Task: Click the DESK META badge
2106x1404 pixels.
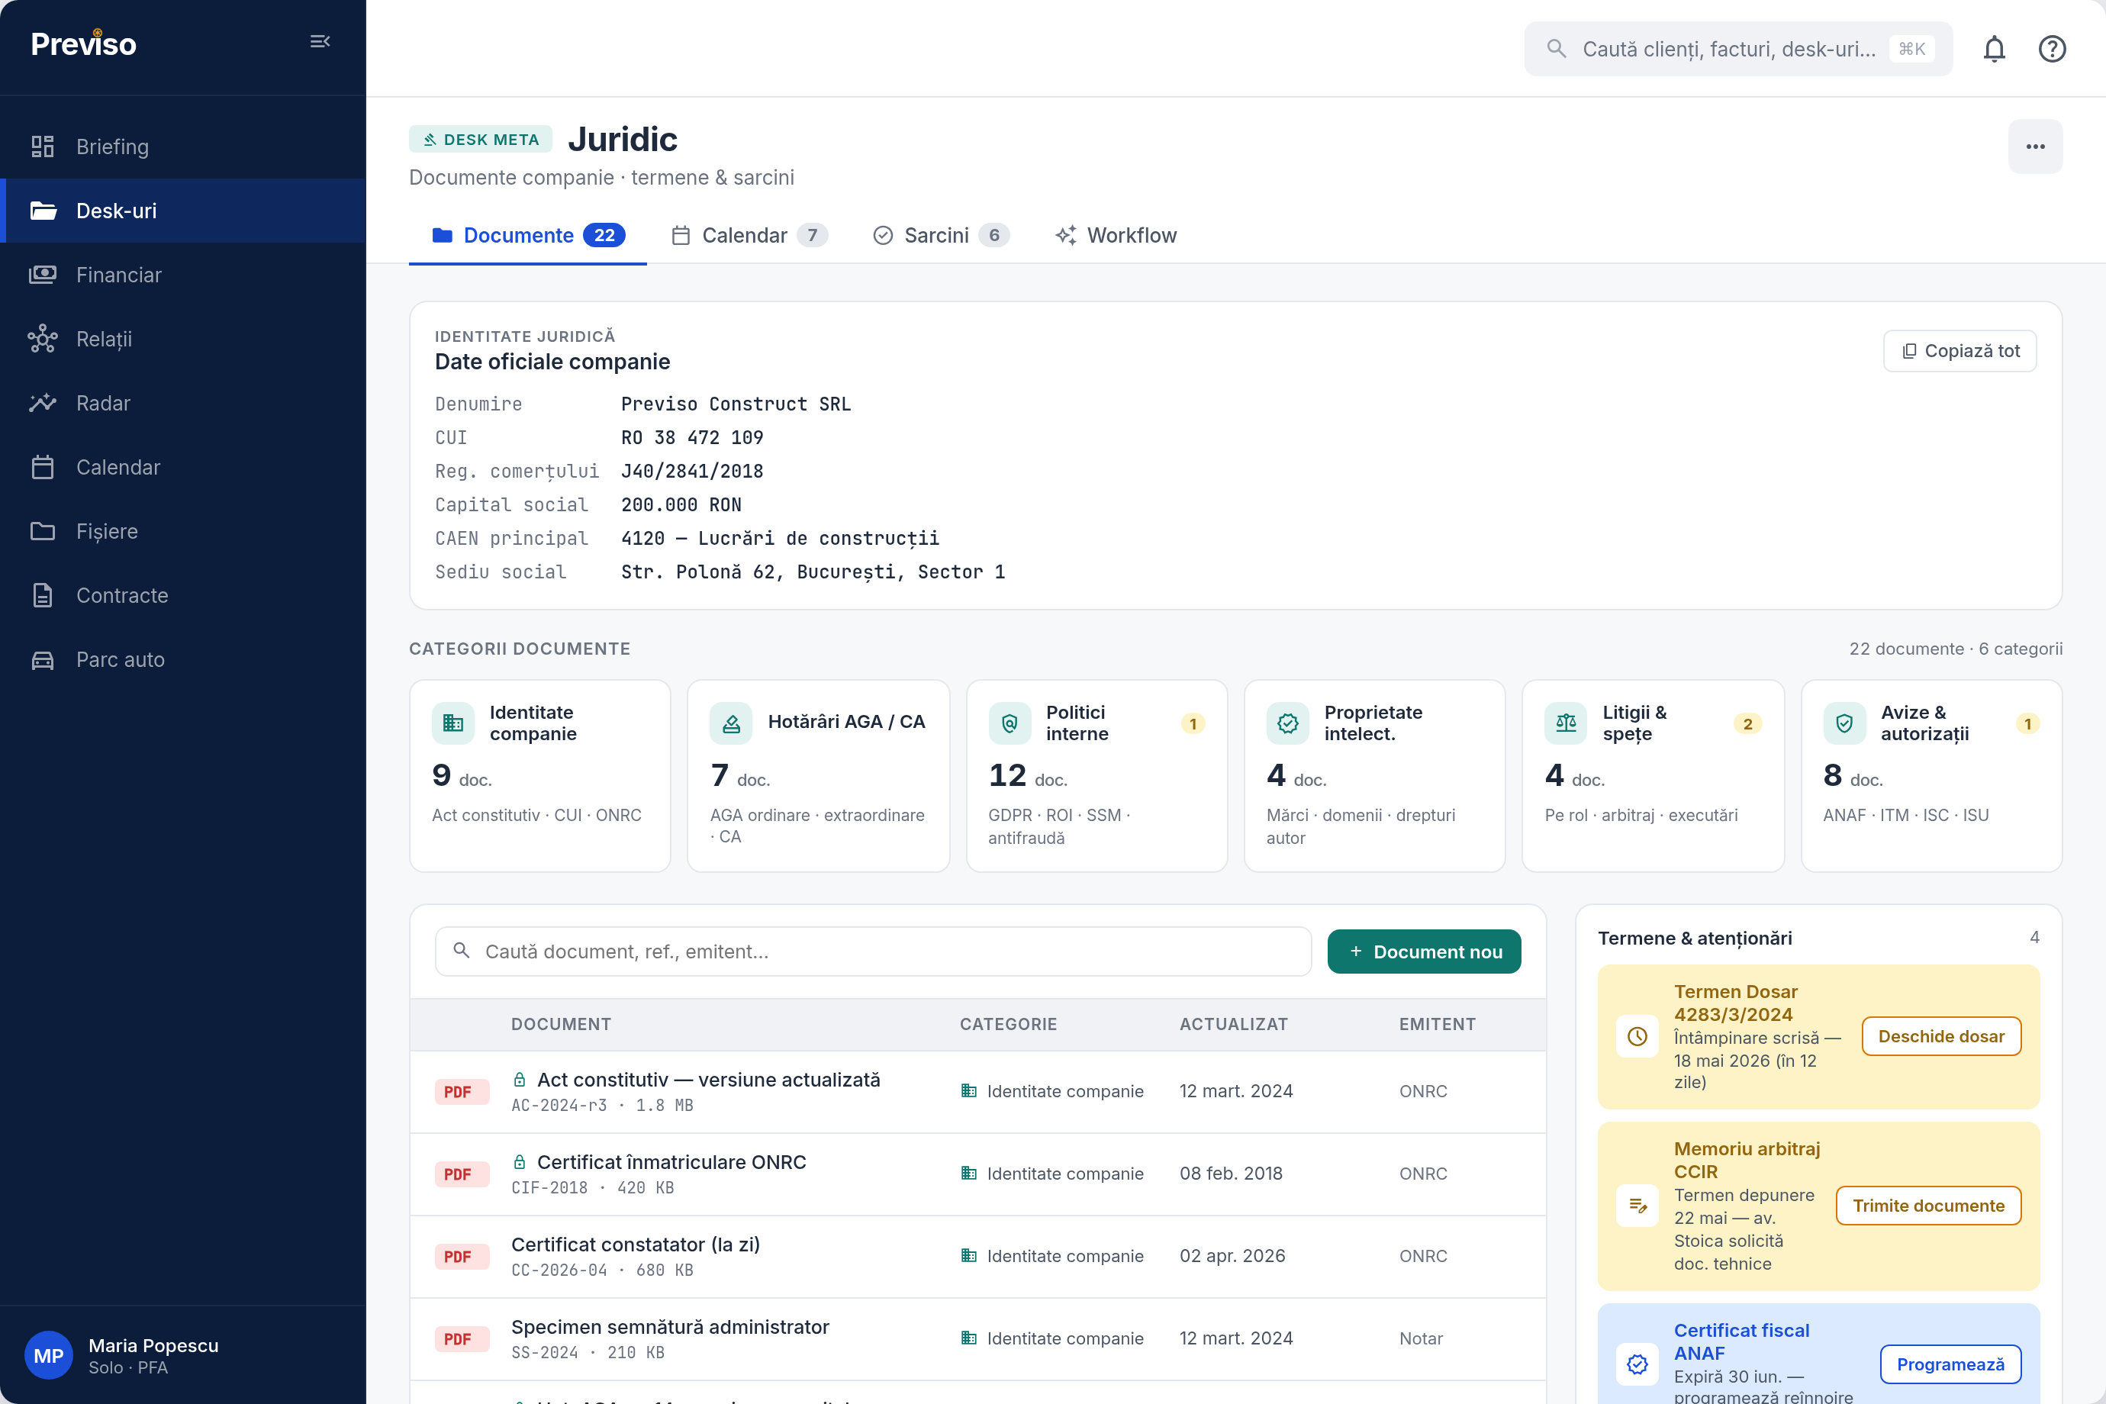Action: (481, 140)
